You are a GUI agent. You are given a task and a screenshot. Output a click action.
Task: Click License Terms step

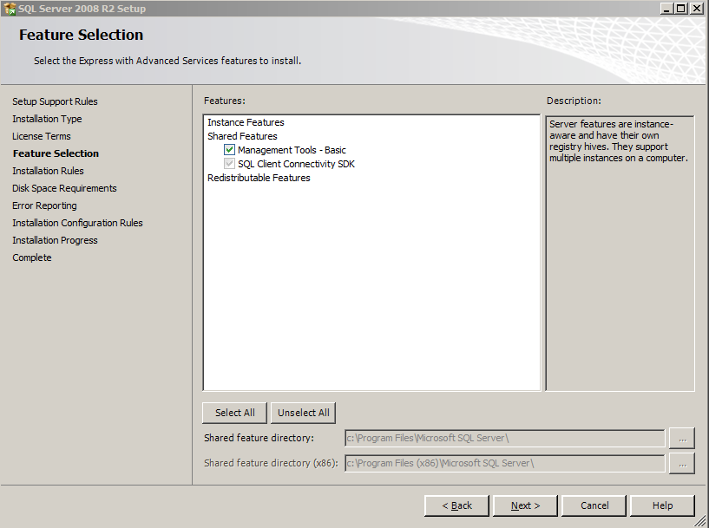tap(41, 136)
